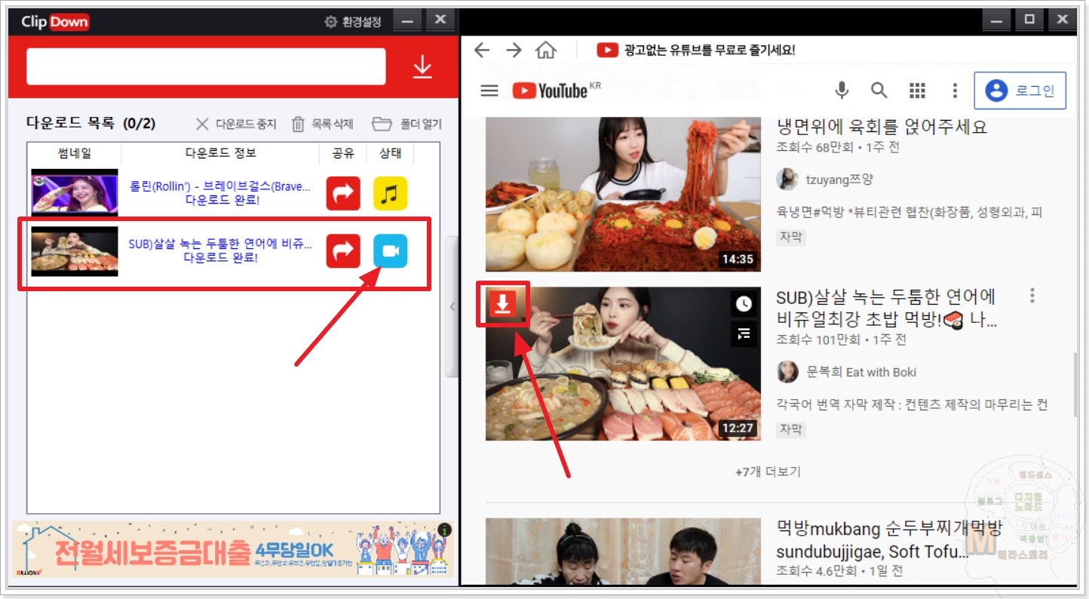Open the YouTube apps grid icon
Viewport: 1089px width, 599px height.
(x=917, y=91)
